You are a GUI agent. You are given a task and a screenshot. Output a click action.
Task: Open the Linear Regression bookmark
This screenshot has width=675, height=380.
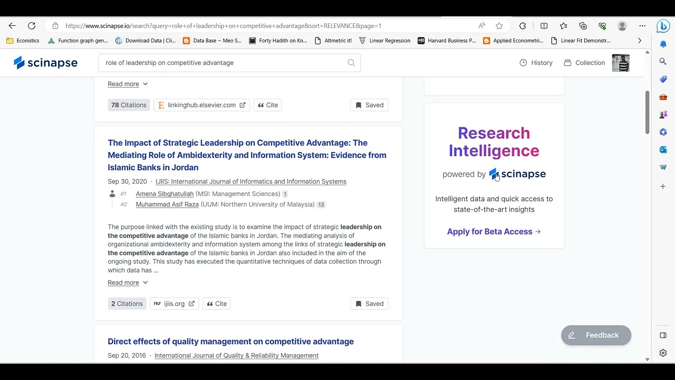(384, 41)
